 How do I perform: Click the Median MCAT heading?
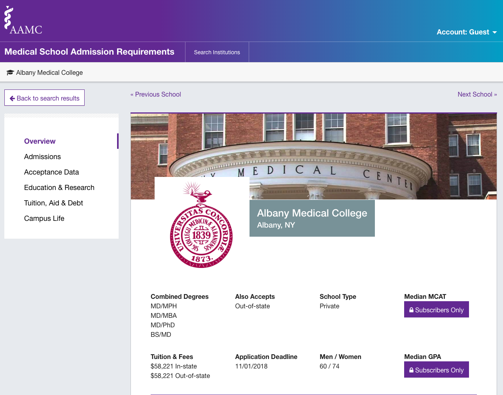tap(425, 296)
